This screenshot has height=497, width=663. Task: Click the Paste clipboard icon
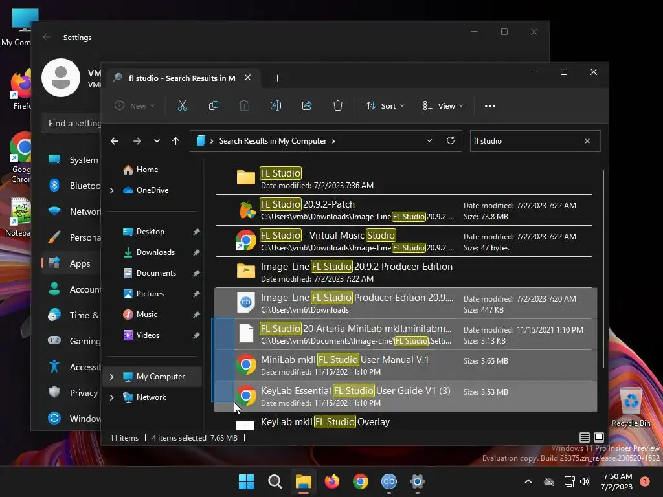click(244, 105)
